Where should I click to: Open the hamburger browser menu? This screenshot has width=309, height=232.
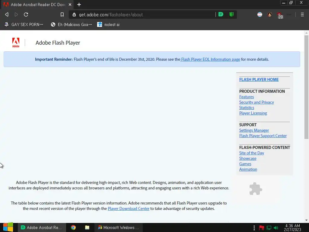[302, 14]
